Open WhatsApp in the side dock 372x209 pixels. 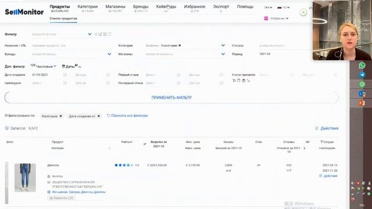point(362,66)
